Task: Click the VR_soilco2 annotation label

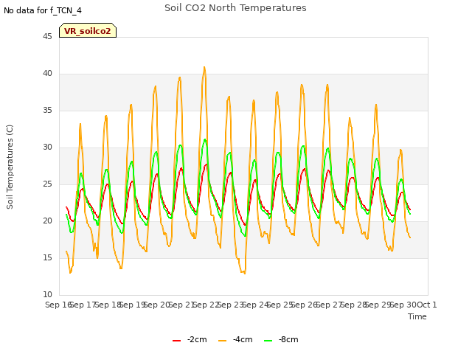Action: click(88, 31)
